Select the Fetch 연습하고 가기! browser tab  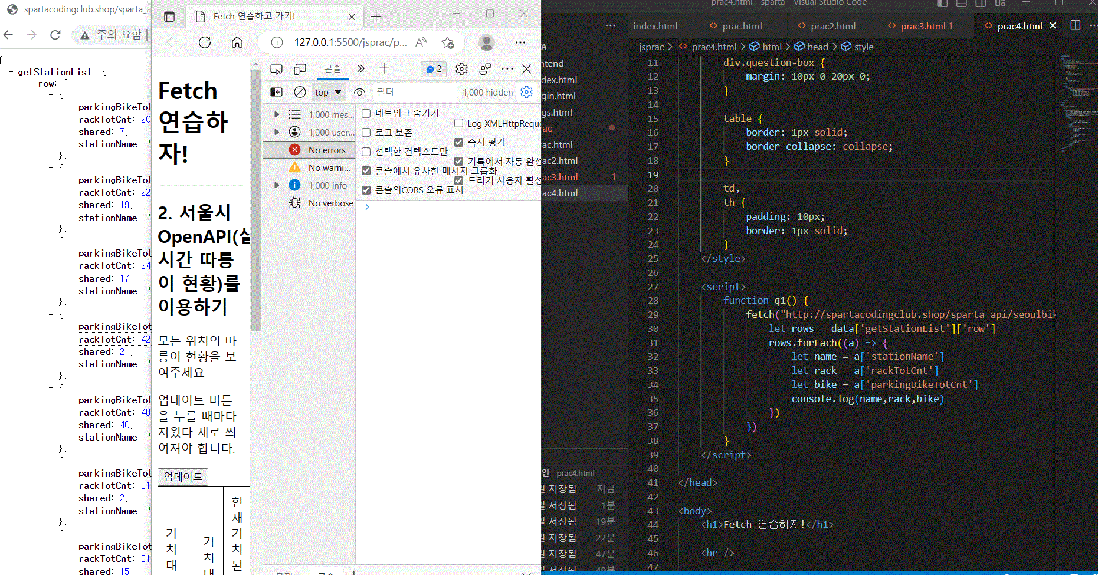pyautogui.click(x=276, y=17)
